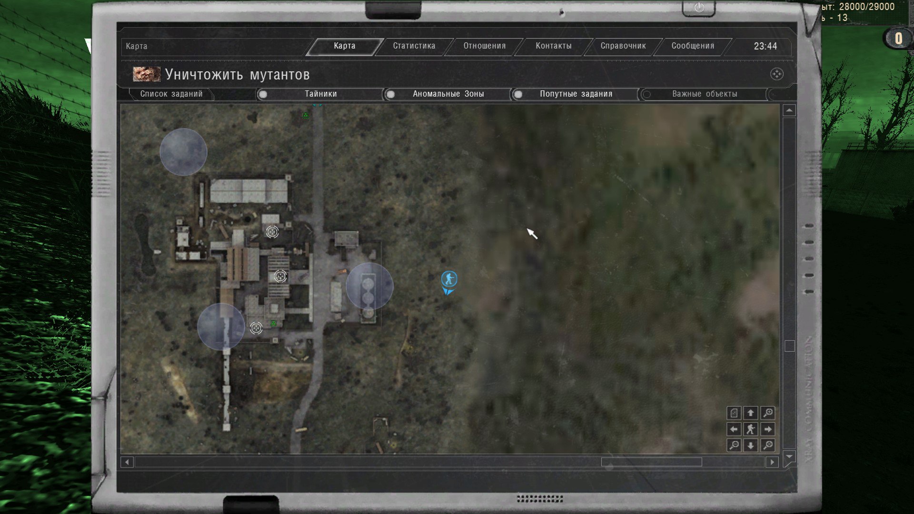Viewport: 914px width, 514px height.
Task: Click the green dot marker on the road above the base
Action: 306,115
